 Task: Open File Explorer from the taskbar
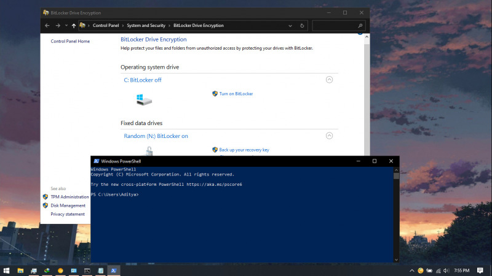20,270
